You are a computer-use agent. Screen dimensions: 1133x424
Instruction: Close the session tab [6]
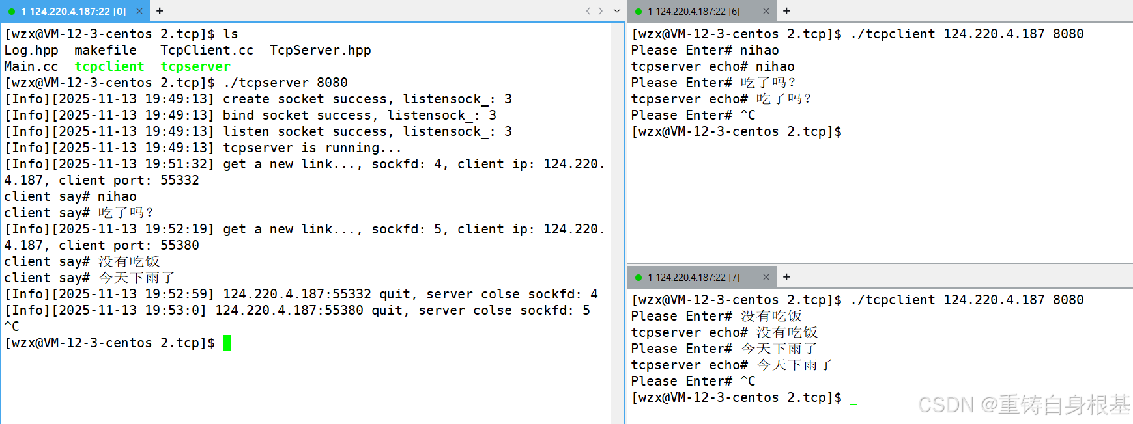pyautogui.click(x=766, y=11)
